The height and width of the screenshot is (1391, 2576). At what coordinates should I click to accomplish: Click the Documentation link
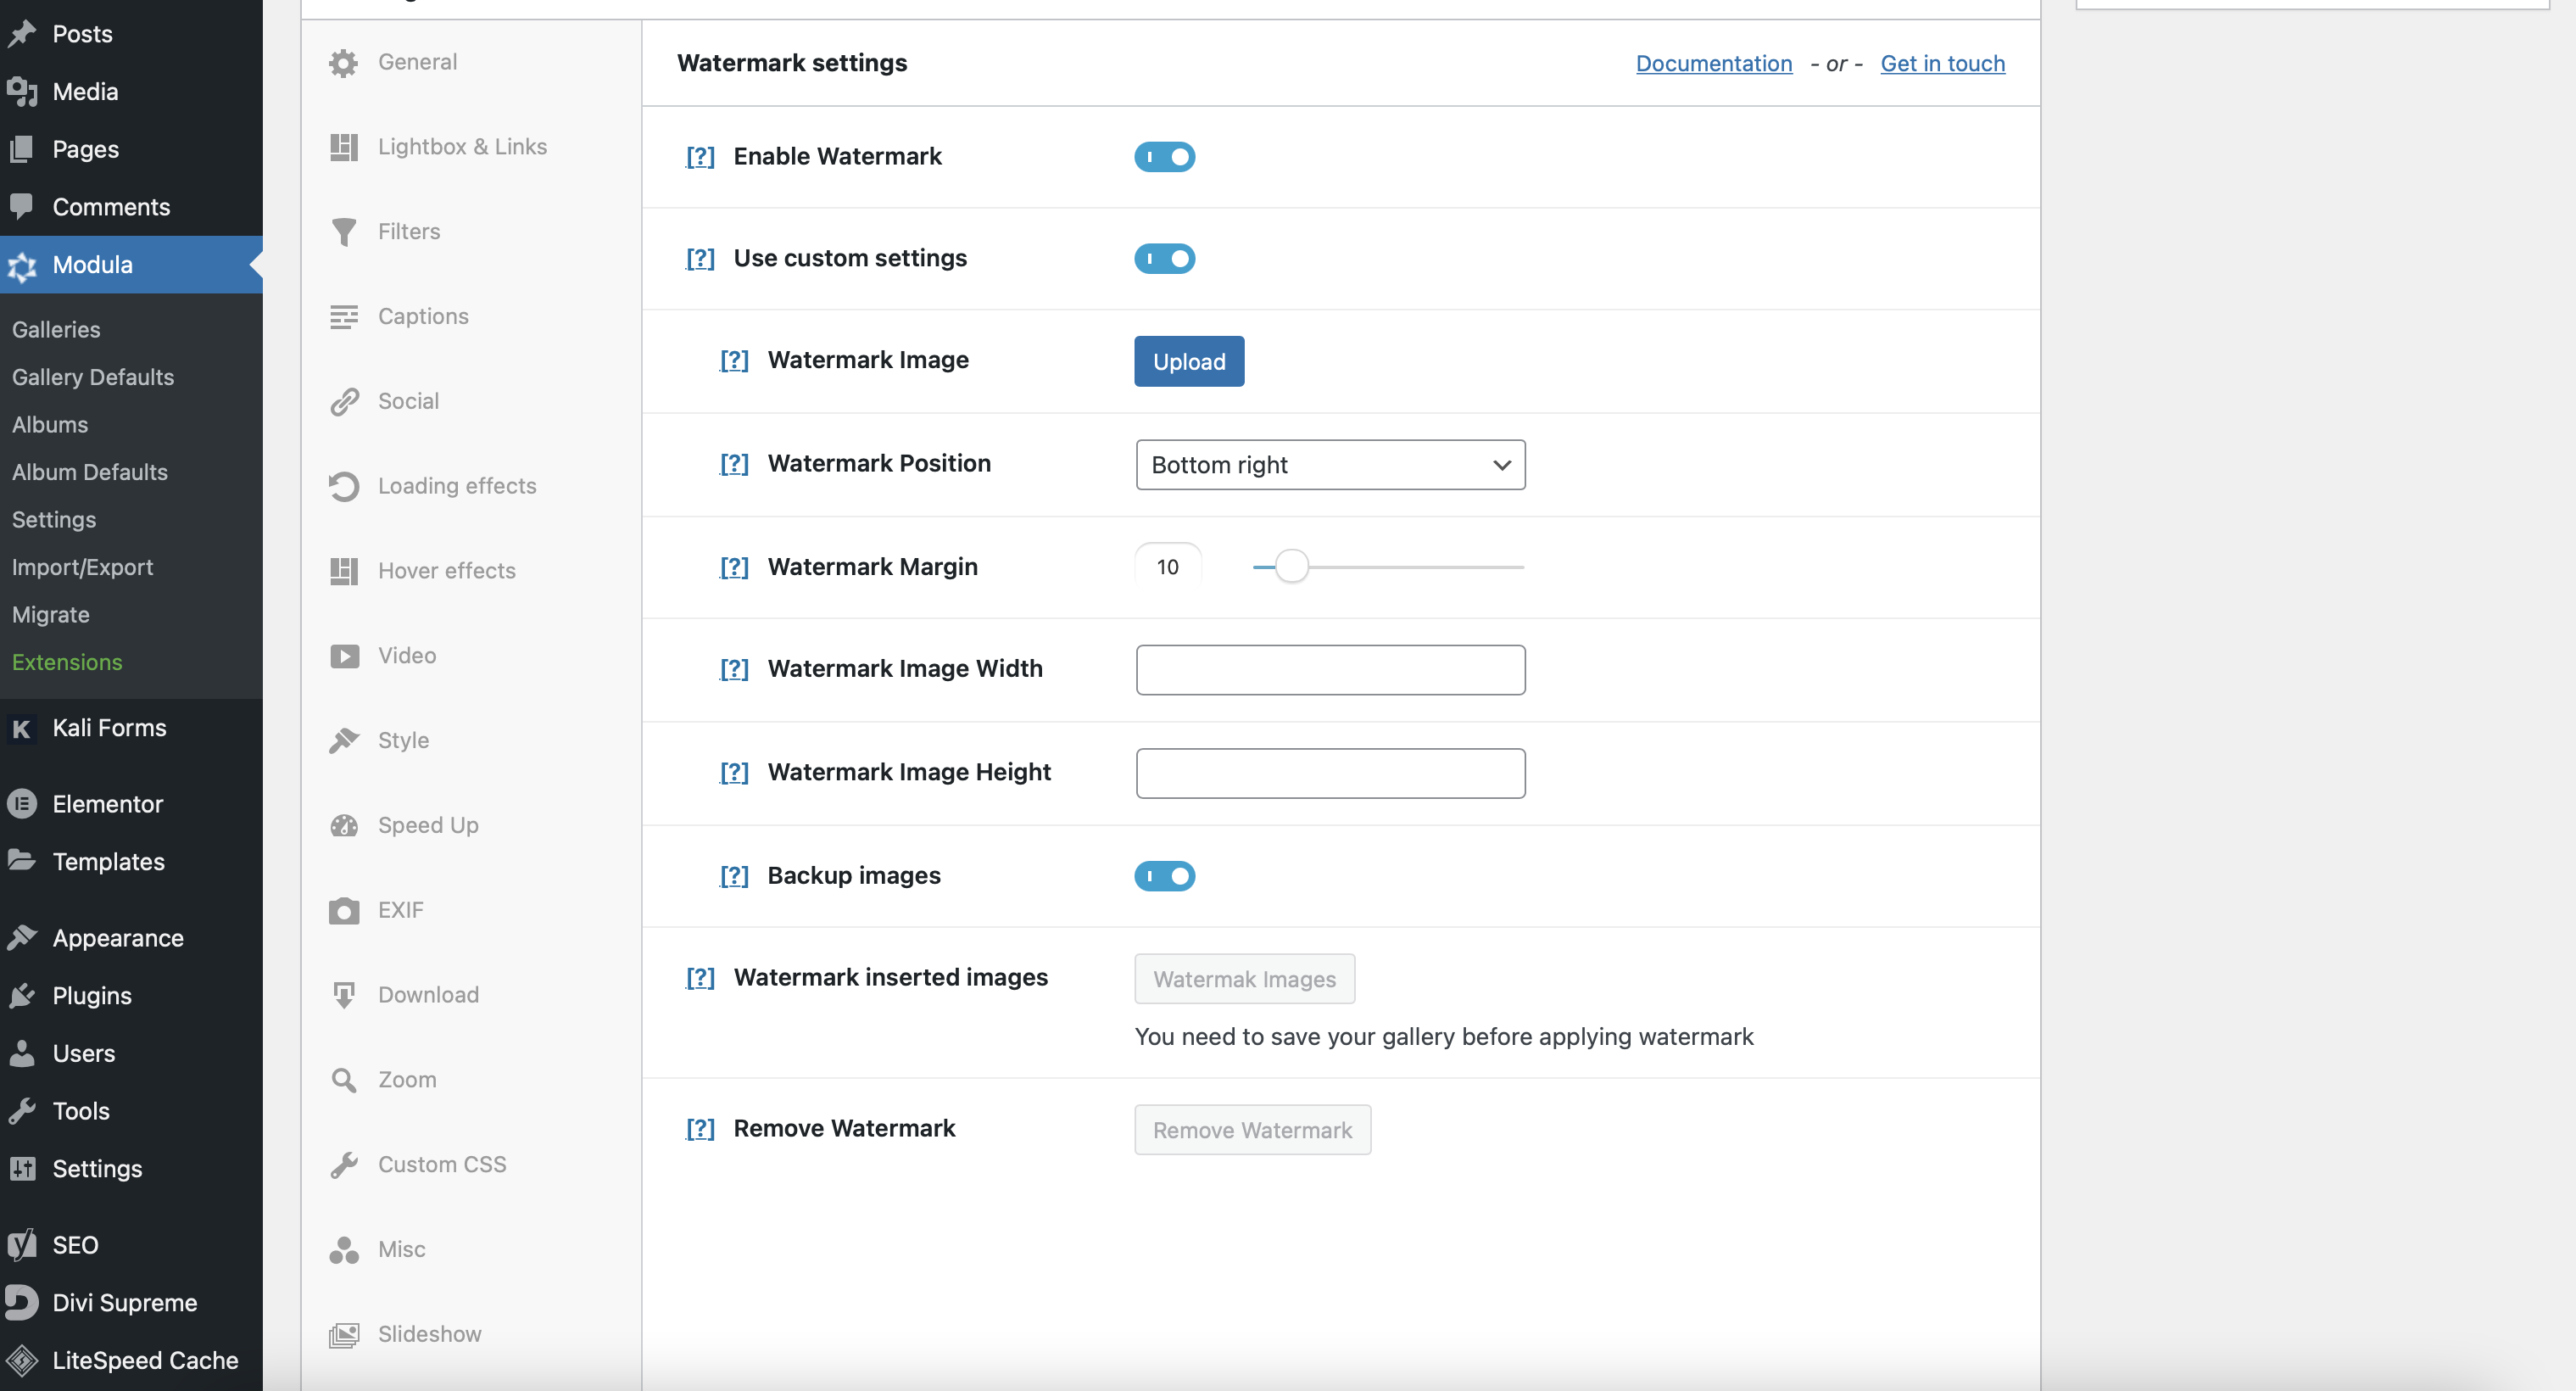coord(1714,64)
